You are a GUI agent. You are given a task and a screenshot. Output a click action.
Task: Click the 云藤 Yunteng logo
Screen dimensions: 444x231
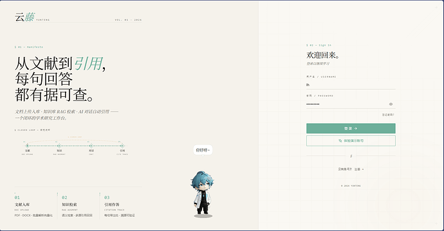point(25,17)
